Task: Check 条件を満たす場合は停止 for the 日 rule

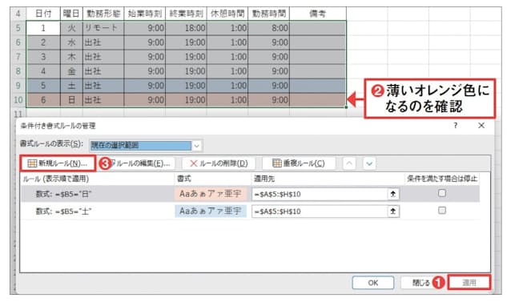Action: pyautogui.click(x=442, y=193)
